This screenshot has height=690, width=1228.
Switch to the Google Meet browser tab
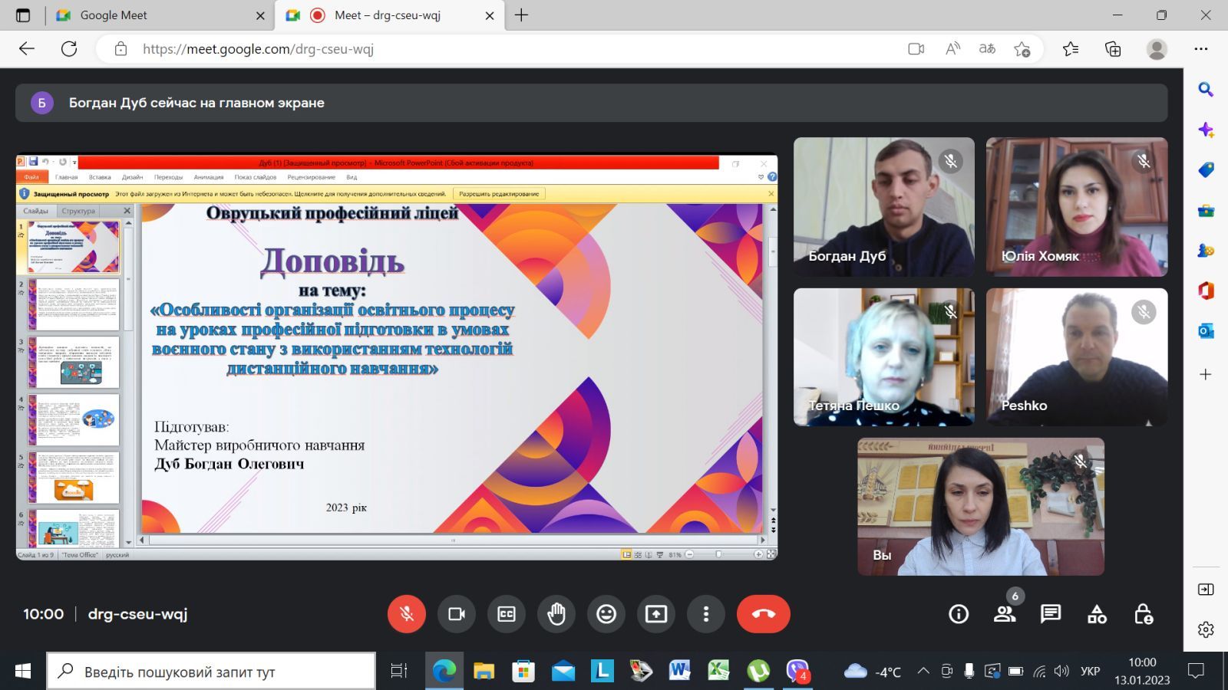click(153, 15)
